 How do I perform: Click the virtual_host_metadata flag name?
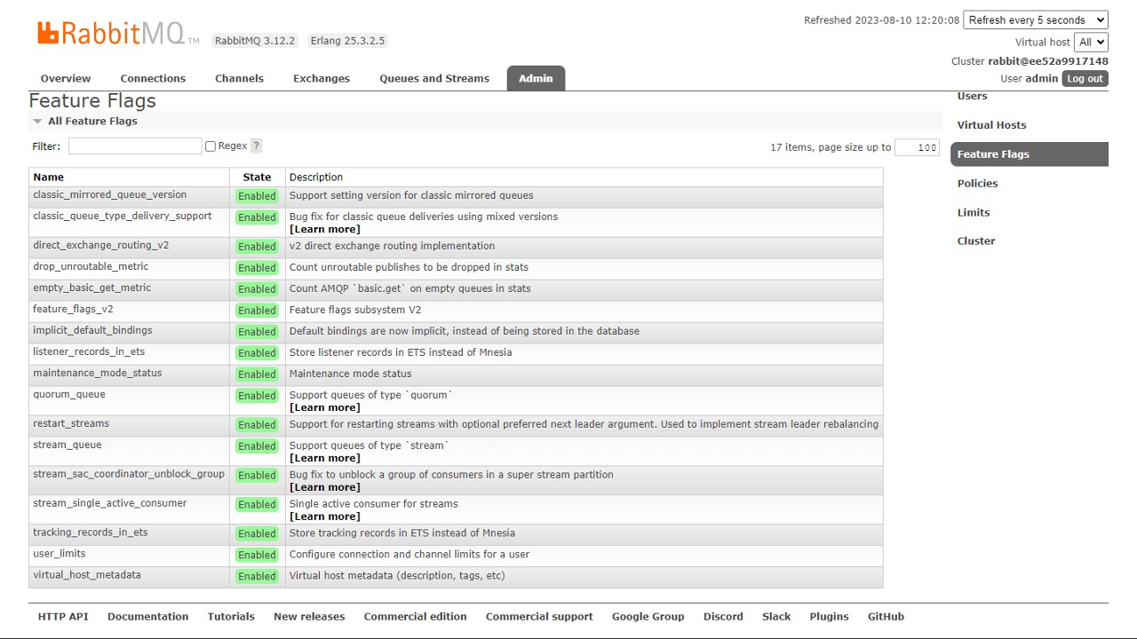(87, 576)
